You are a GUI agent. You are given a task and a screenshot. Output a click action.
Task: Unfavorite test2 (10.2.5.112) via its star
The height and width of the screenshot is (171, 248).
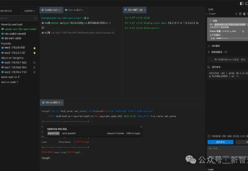click(34, 53)
